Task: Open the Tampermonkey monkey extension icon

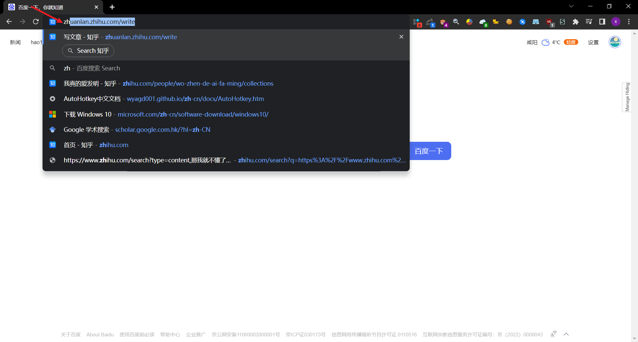Action: (444, 22)
